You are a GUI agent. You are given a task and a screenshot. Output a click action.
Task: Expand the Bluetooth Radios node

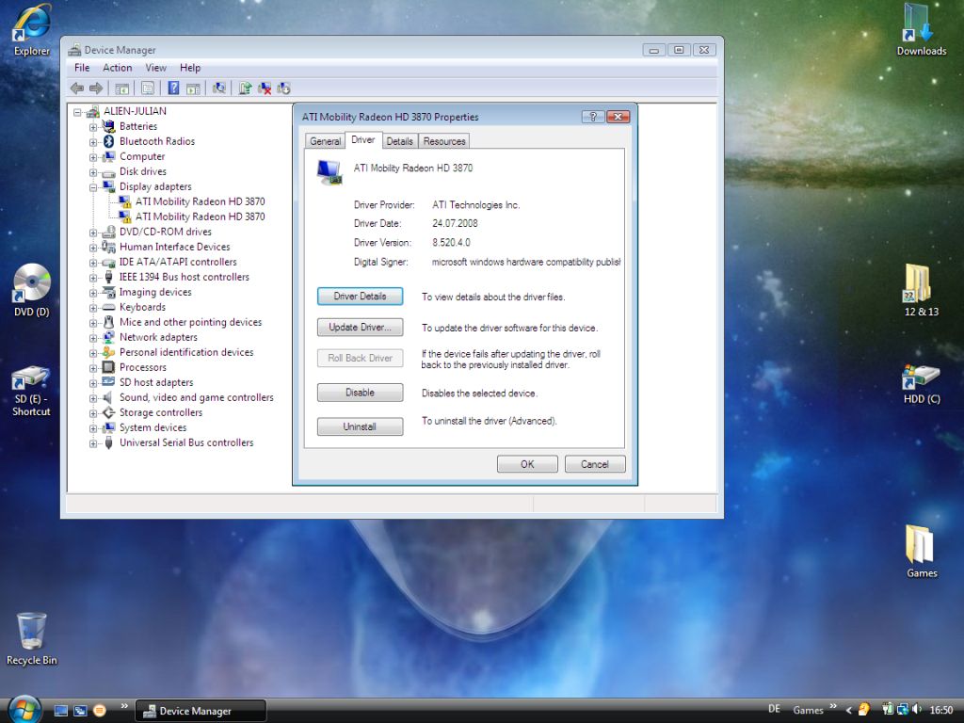(93, 142)
